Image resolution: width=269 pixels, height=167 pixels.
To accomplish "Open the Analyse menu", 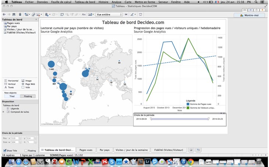I will 116,2.
